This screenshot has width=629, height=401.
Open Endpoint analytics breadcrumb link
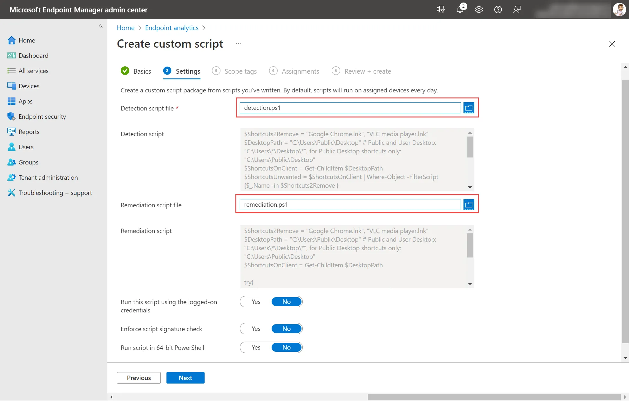pyautogui.click(x=172, y=28)
